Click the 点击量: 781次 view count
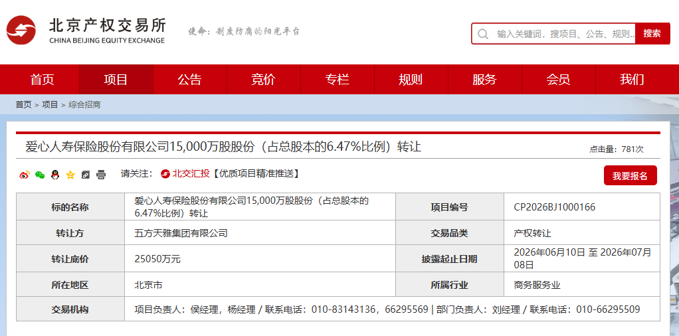Screen dimensions: 679x336 (617, 149)
